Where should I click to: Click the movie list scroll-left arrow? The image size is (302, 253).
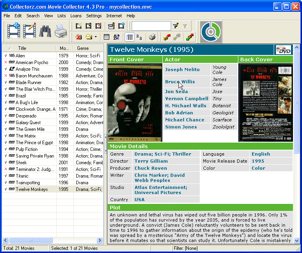click(6, 240)
